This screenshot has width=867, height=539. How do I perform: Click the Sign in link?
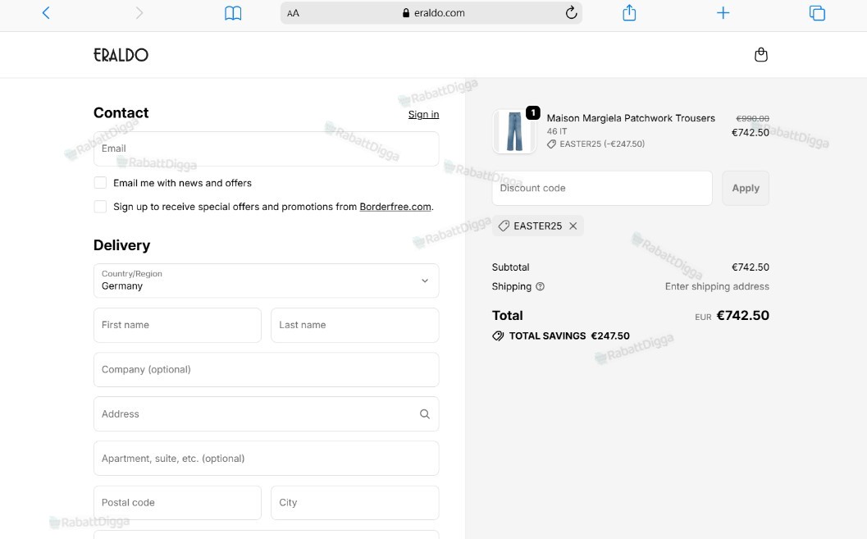(423, 114)
